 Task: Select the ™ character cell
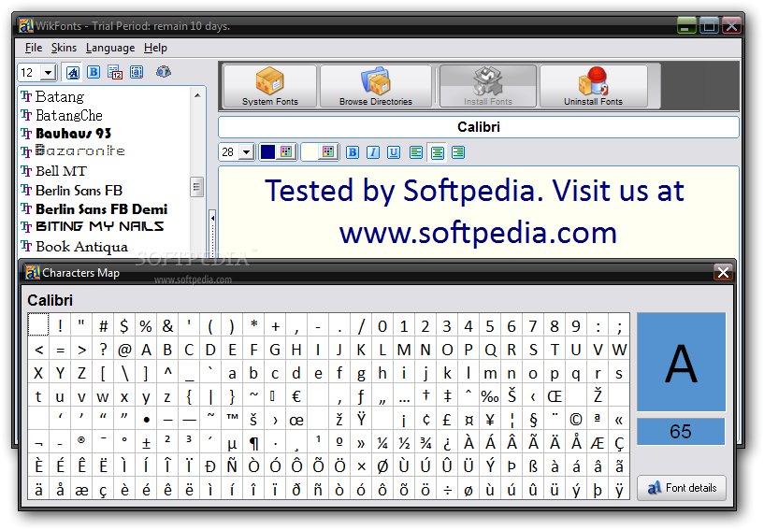click(232, 420)
